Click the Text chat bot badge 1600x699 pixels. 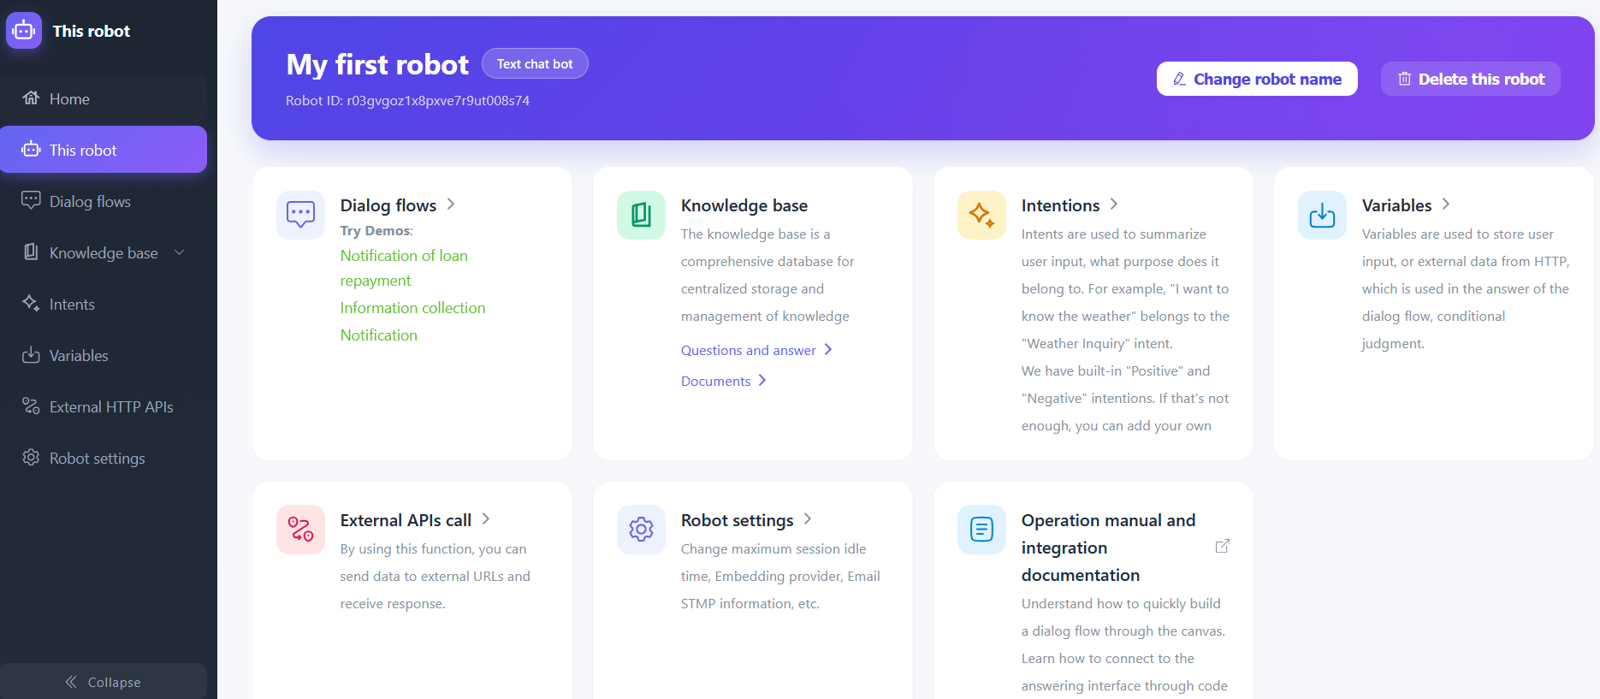pyautogui.click(x=535, y=63)
